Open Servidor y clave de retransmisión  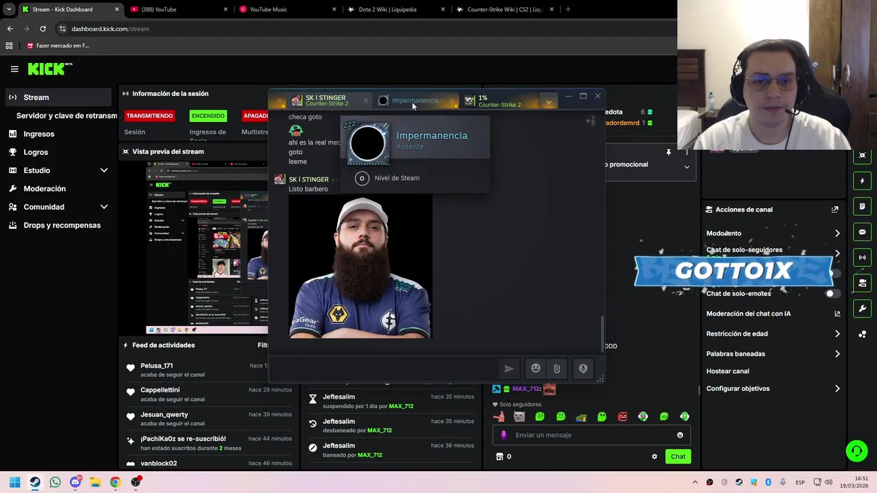[66, 116]
